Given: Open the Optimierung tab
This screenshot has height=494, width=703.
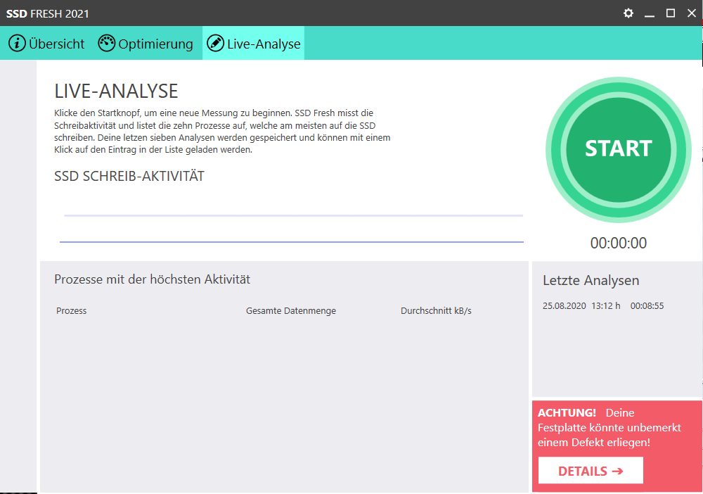Looking at the screenshot, I should point(155,44).
